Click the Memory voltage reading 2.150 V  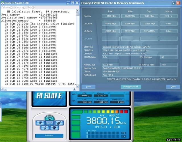pos(101,96)
